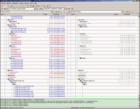Open right folder path dropdown arrow

(x=122, y=12)
